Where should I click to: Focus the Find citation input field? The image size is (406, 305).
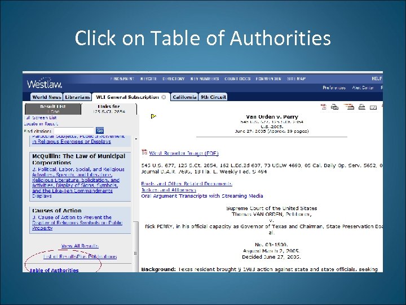(x=74, y=130)
